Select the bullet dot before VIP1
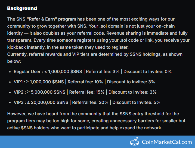This screenshot has height=148, width=195. [x=10, y=82]
